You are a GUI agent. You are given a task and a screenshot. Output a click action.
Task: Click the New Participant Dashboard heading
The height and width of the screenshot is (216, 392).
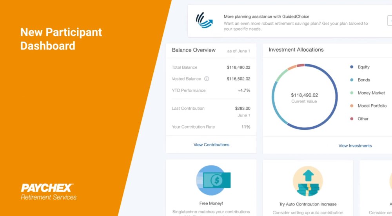pyautogui.click(x=61, y=39)
